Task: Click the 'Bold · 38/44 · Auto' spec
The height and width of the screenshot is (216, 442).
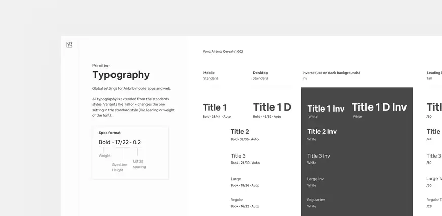Action: pyautogui.click(x=216, y=117)
